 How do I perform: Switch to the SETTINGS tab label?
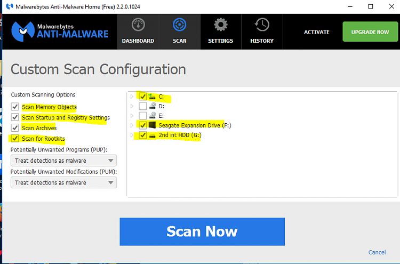tap(221, 41)
